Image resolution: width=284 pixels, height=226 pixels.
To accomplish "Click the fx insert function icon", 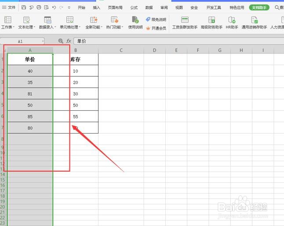I will [69, 41].
